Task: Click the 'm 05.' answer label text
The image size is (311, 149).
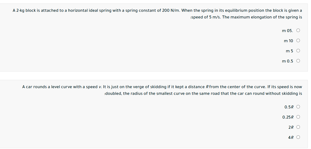Action: [x=287, y=31]
